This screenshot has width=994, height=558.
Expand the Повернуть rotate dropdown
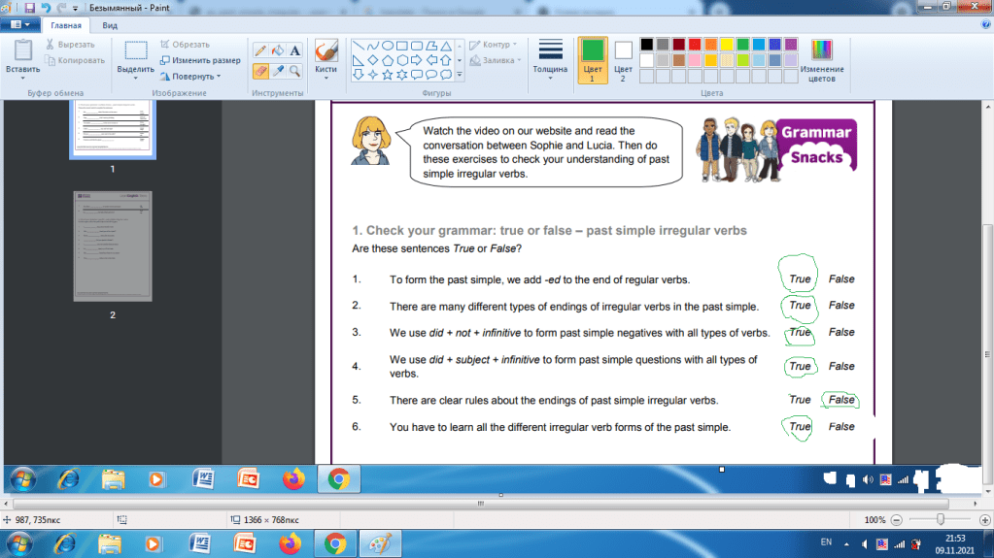(x=190, y=76)
